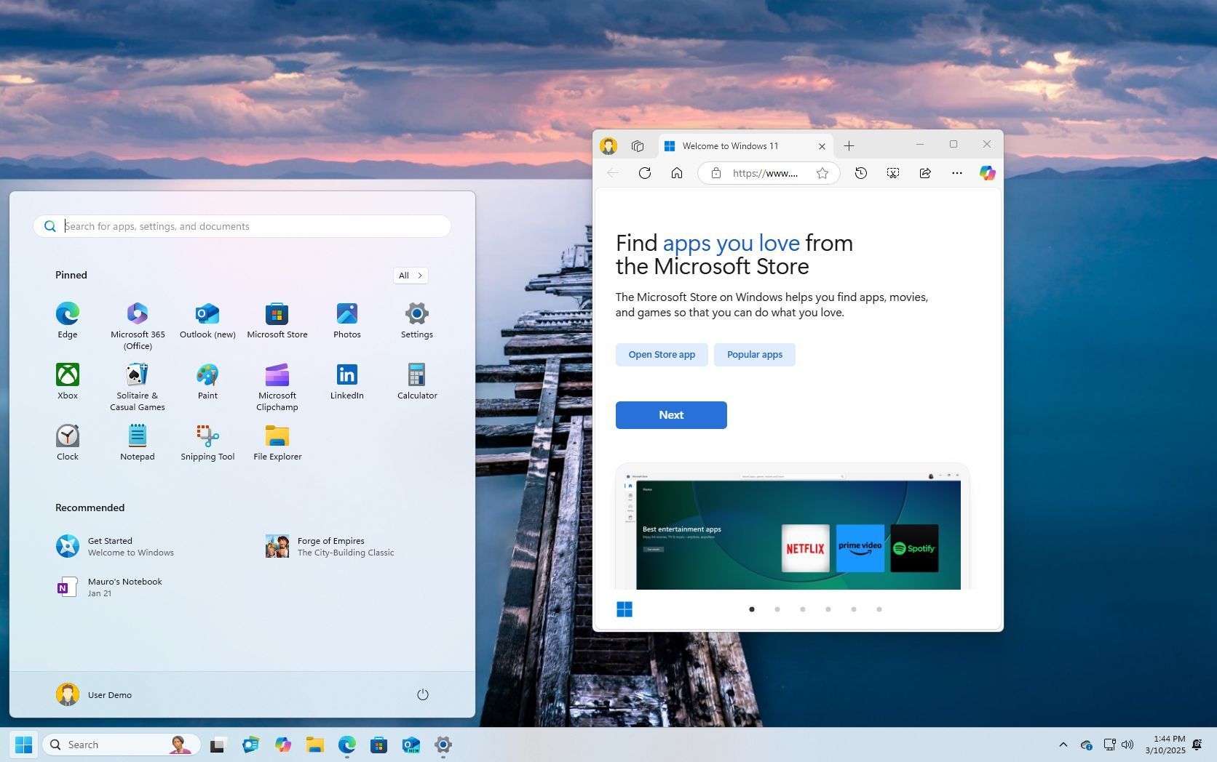The height and width of the screenshot is (762, 1217).
Task: Open the Photos app from pinned apps
Action: [x=346, y=320]
